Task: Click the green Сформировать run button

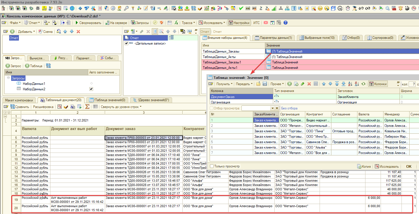Action: pyautogui.click(x=88, y=23)
